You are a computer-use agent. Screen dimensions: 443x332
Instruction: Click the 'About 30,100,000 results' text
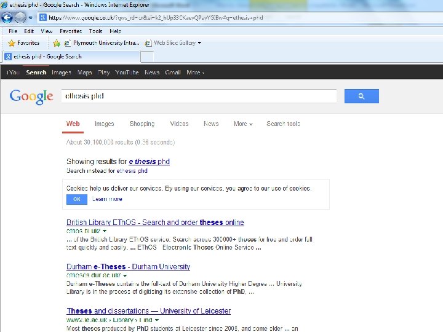pyautogui.click(x=121, y=142)
